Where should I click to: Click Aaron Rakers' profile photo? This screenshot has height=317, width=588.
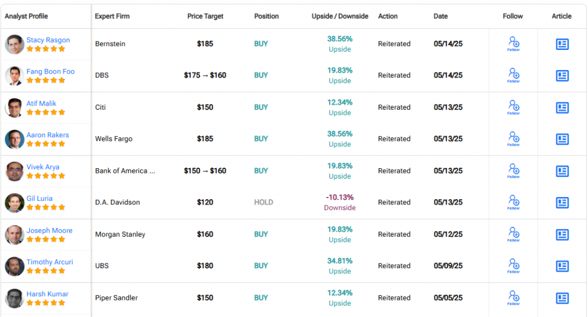coord(14,139)
